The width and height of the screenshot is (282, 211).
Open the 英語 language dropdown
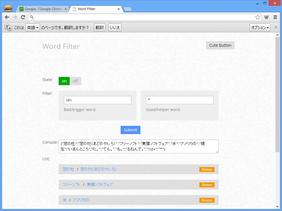(32, 27)
